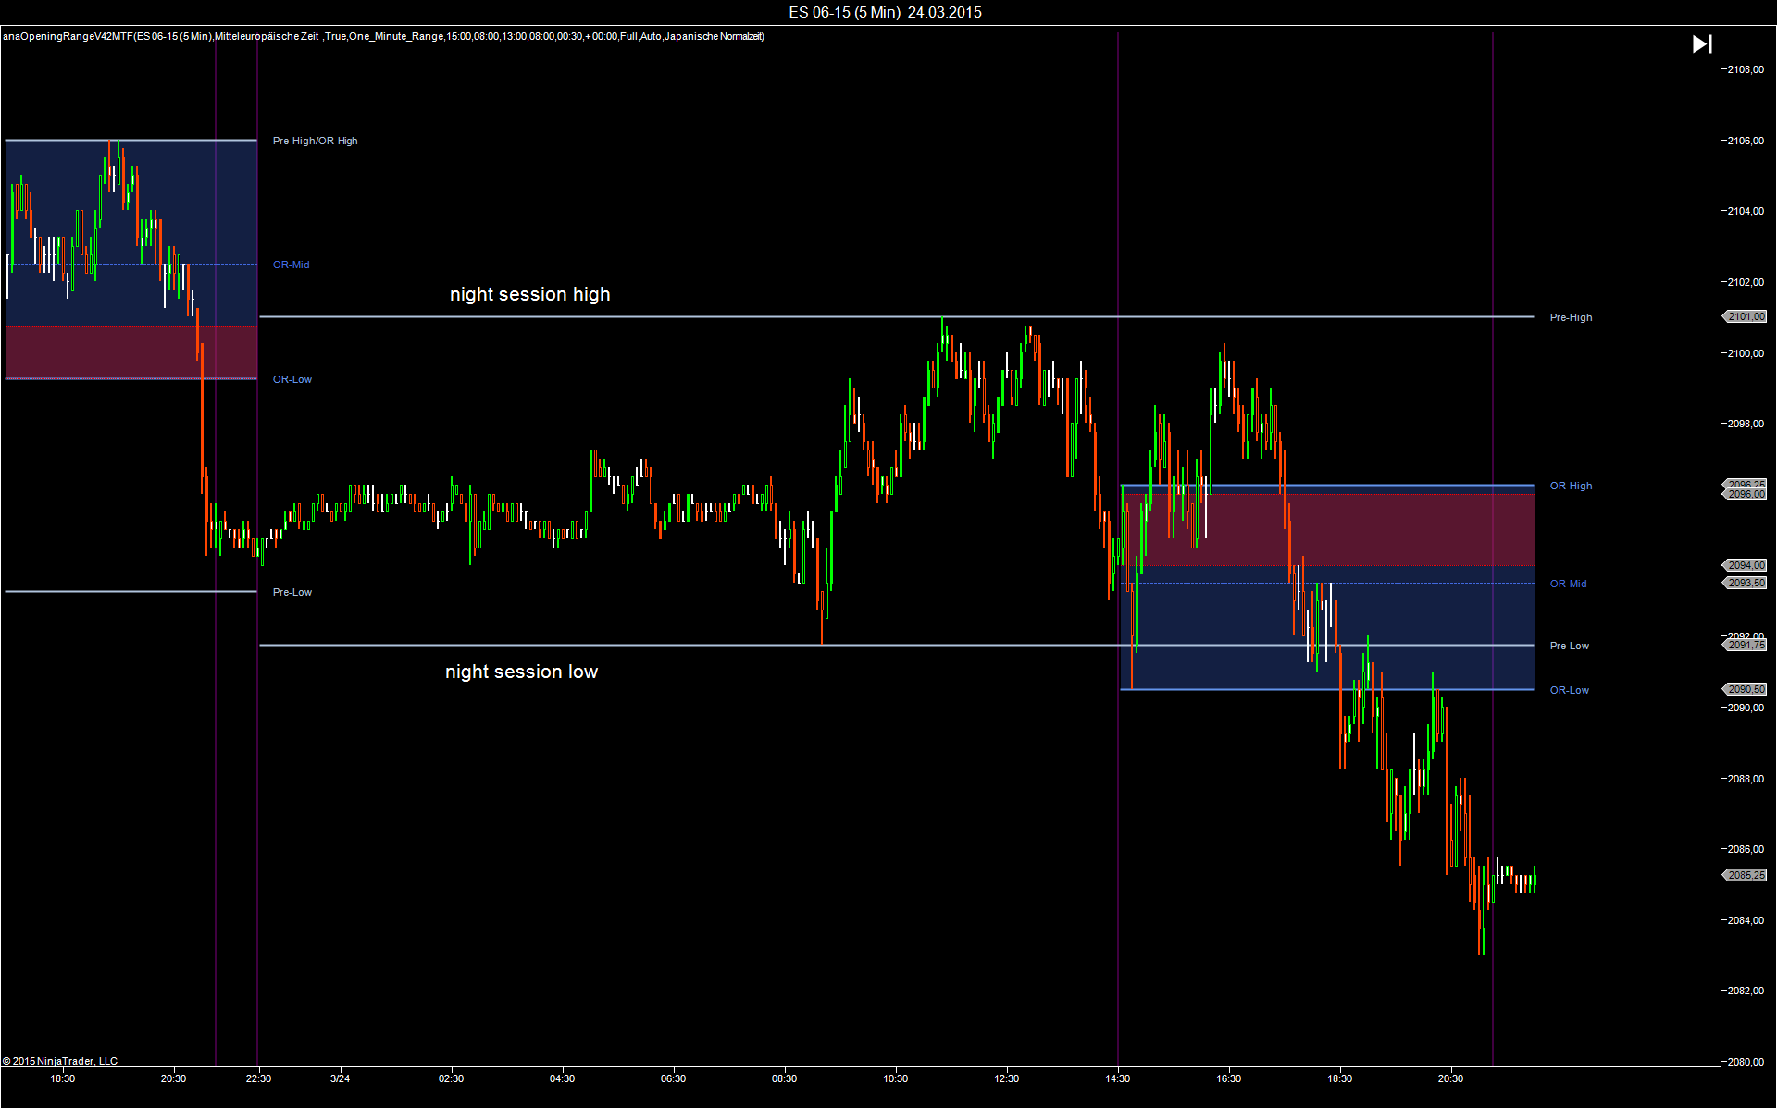Click the 3/24 date axis label
The height and width of the screenshot is (1109, 1777).
pyautogui.click(x=340, y=1078)
